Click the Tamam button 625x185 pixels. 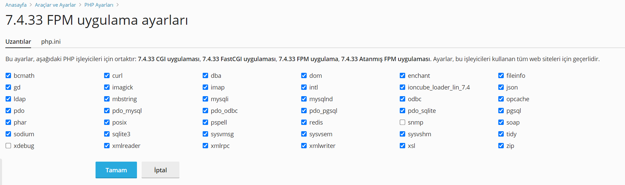[116, 170]
